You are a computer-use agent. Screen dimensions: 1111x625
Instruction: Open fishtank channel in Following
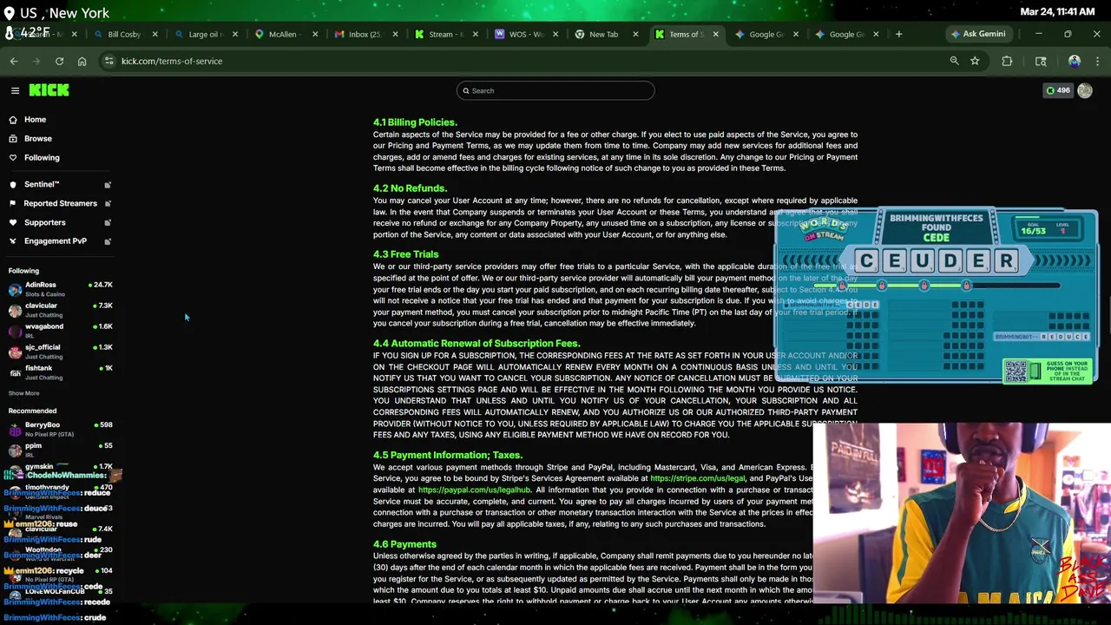[x=60, y=372]
